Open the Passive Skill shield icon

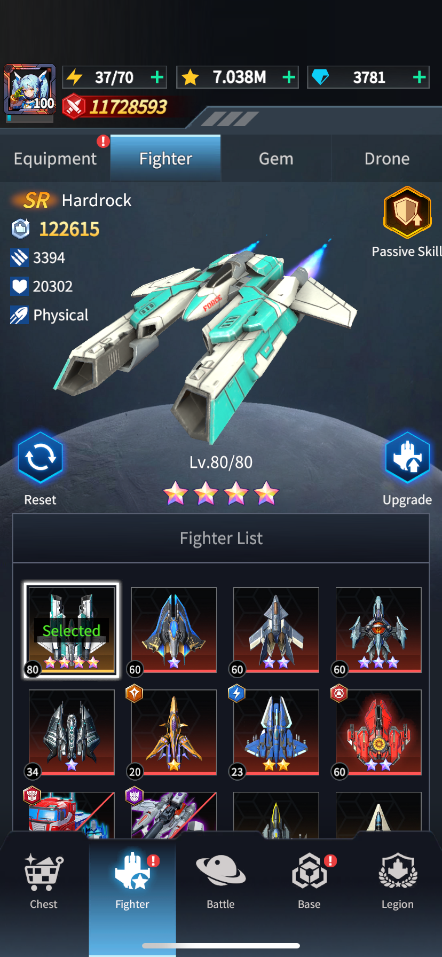coord(407,213)
